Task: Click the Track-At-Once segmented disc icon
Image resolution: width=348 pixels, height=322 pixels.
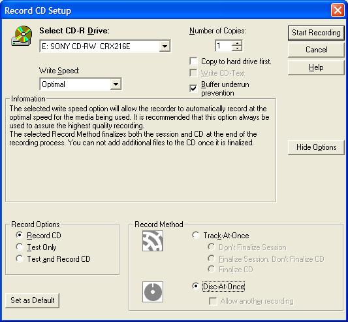Action: [153, 241]
